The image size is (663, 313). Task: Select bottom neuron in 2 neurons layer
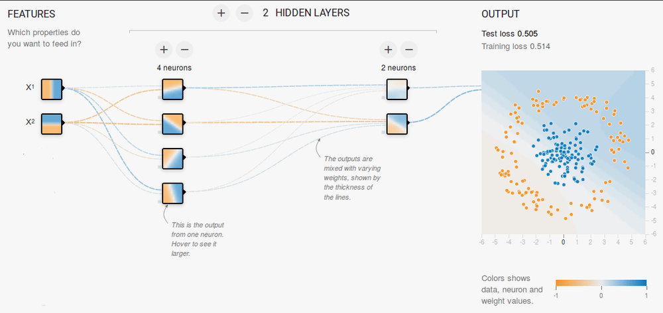coord(396,123)
